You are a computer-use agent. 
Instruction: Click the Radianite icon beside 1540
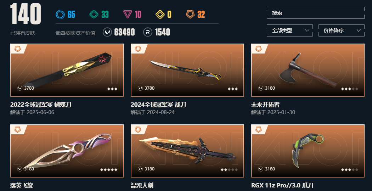(x=148, y=32)
